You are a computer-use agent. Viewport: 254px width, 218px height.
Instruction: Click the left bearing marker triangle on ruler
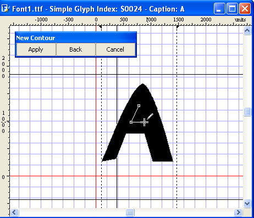pos(100,27)
